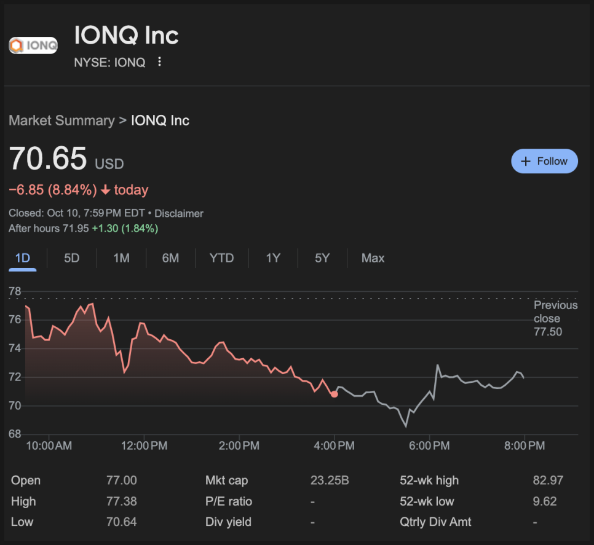Image resolution: width=594 pixels, height=545 pixels.
Task: Select the YTD chart tab
Action: coord(221,258)
